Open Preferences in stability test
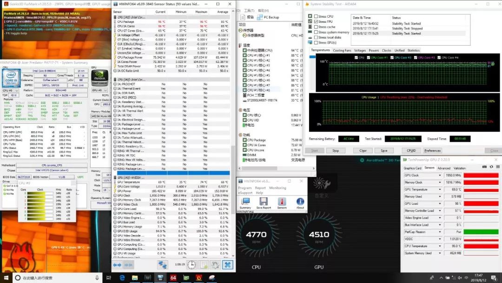This screenshot has width=502, height=283. pyautogui.click(x=433, y=150)
